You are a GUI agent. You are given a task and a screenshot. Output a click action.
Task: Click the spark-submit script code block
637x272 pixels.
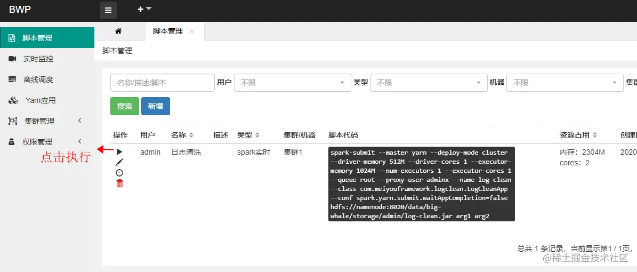[421, 184]
